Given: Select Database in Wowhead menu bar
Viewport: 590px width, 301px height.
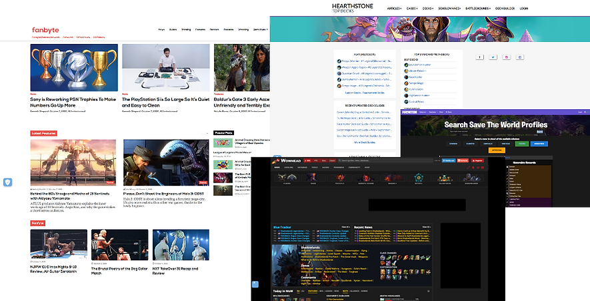Looking at the screenshot, I should pyautogui.click(x=302, y=167).
